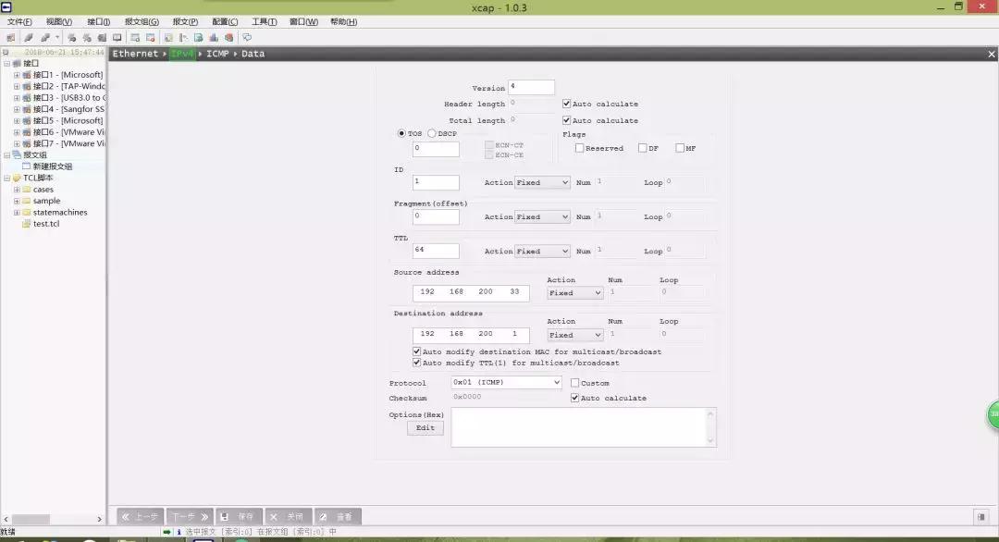Click the left panel horizontal scrollbar thumb
999x542 pixels.
pos(31,519)
